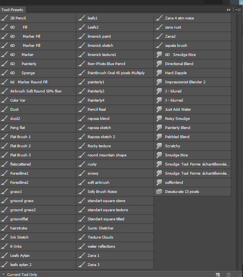Switch to the Tool Presets tab
Image resolution: width=243 pixels, height=277 pixels.
point(12,10)
